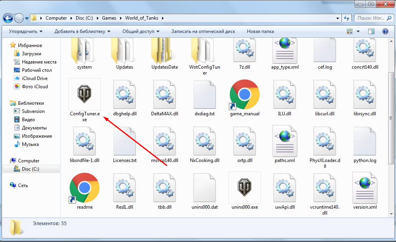Image resolution: width=396 pixels, height=242 pixels.
Task: Open Фото iCloud in the sidebar
Action: (31, 87)
